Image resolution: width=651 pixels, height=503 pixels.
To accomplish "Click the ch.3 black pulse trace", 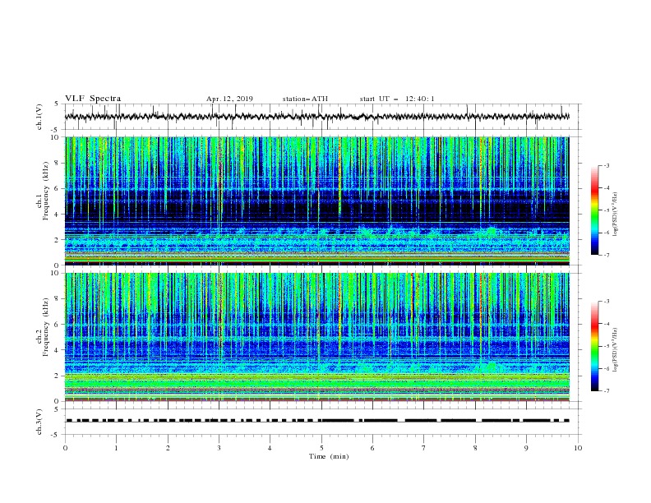I will pos(316,421).
